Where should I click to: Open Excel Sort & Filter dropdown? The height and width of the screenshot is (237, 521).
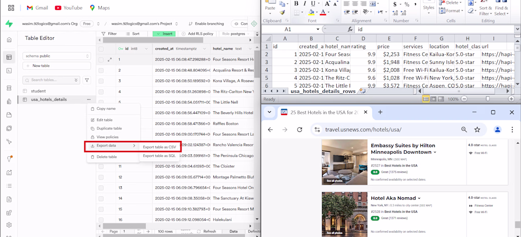[485, 11]
